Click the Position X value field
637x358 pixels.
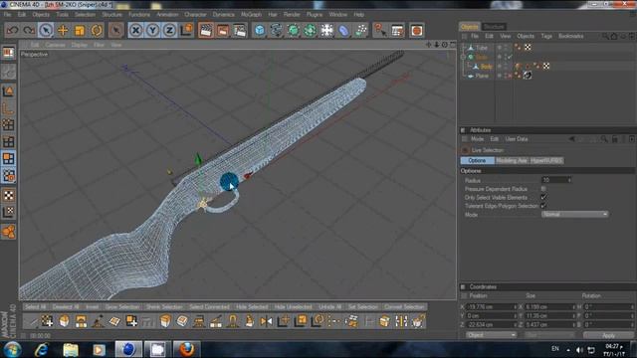coord(491,307)
